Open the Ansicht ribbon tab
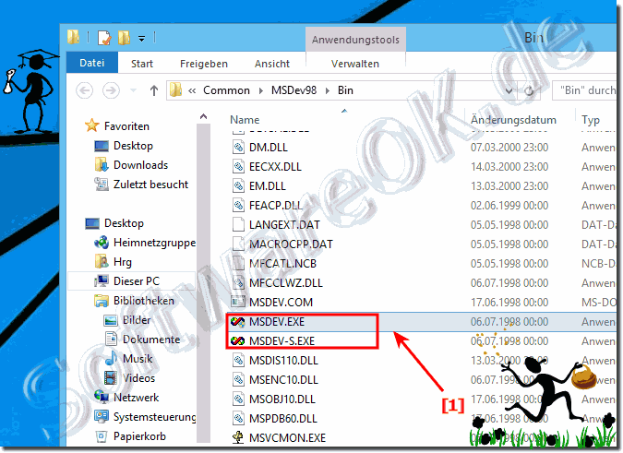 click(x=272, y=64)
